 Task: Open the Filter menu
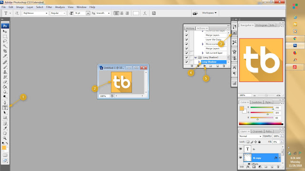point(49,7)
